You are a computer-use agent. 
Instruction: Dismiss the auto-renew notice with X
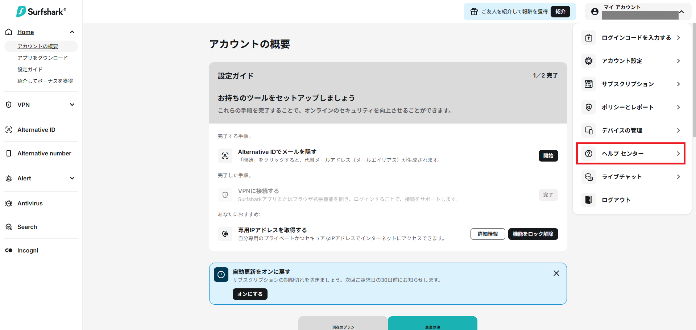[556, 273]
